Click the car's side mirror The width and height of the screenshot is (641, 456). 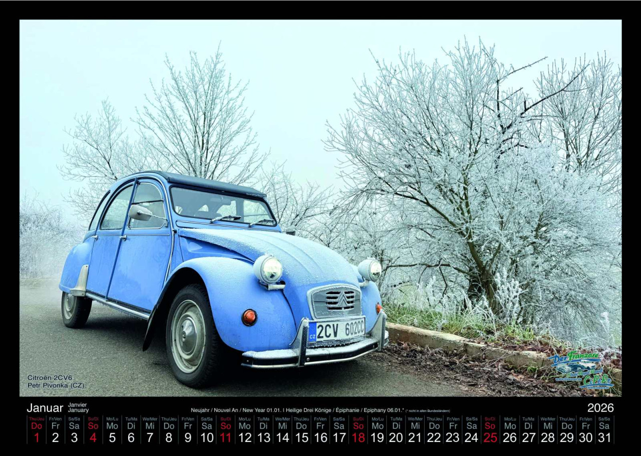[140, 213]
